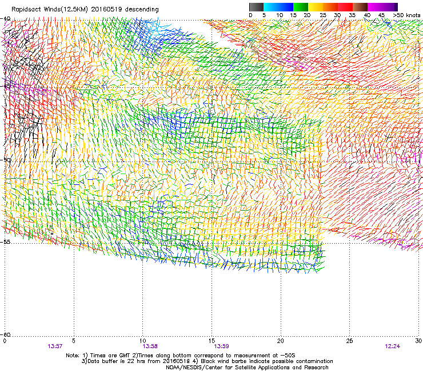Click the pass time '12:24' label
The height and width of the screenshot is (371, 423).
tap(393, 346)
